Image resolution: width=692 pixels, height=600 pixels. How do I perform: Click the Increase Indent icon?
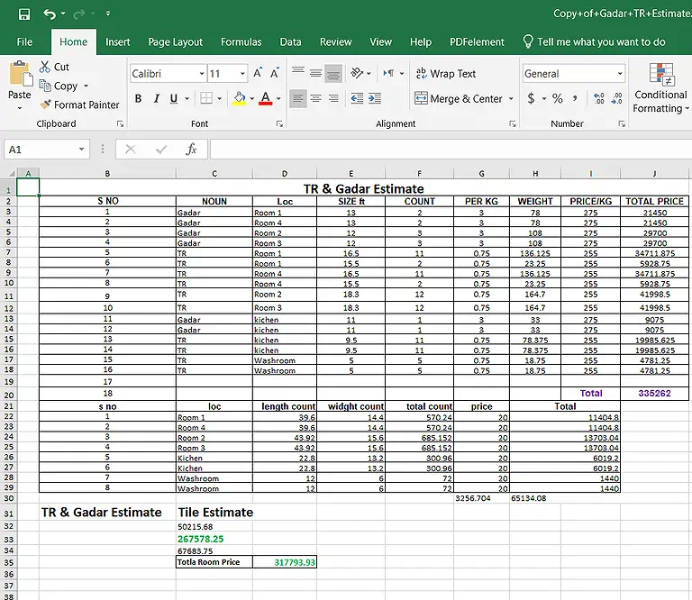click(375, 98)
